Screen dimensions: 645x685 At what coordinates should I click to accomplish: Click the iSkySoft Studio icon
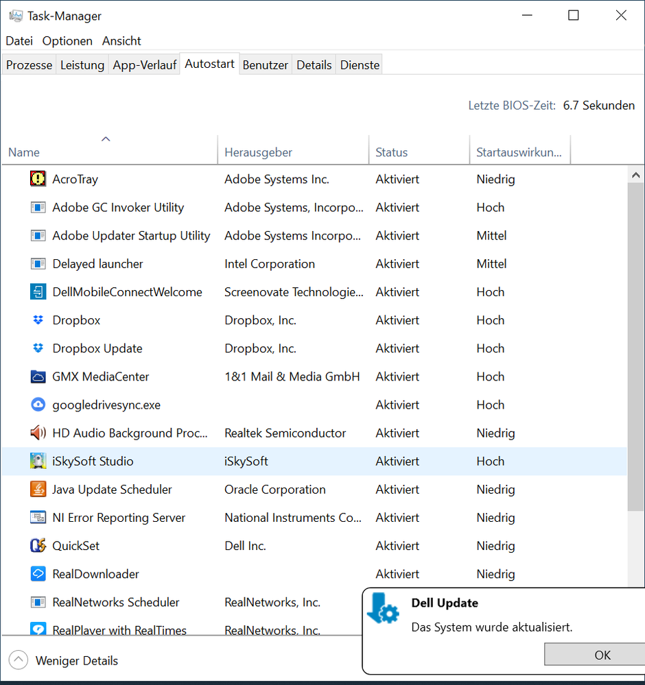(x=38, y=461)
